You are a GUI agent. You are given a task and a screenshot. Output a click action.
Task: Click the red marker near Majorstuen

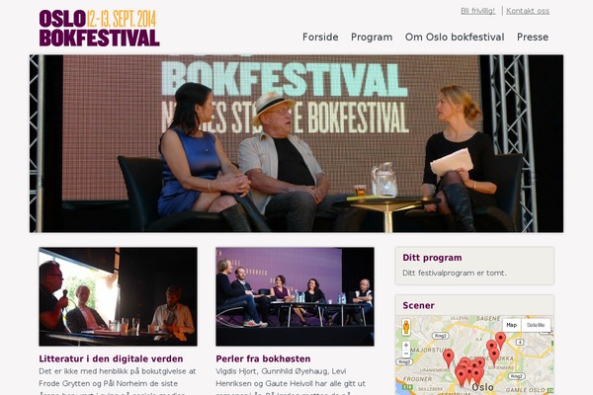coord(448,357)
